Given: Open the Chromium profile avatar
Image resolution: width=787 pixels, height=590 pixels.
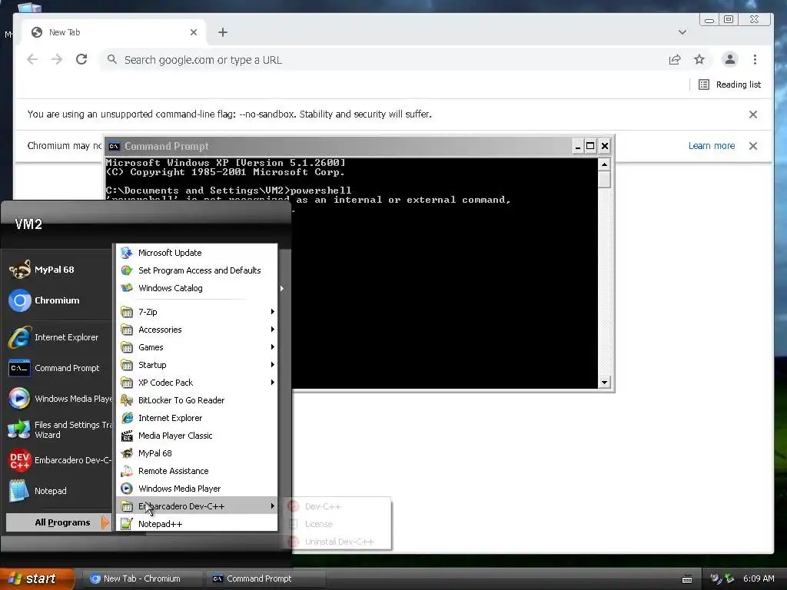Looking at the screenshot, I should (x=730, y=60).
